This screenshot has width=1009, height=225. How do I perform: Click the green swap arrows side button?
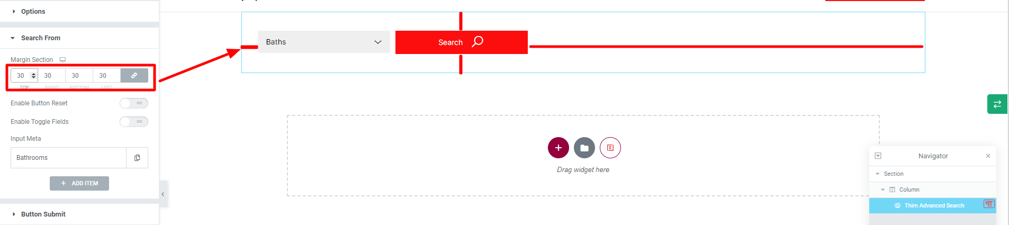tap(997, 104)
